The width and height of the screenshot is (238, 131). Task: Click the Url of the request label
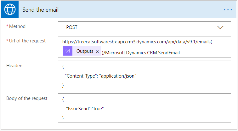(x=27, y=41)
